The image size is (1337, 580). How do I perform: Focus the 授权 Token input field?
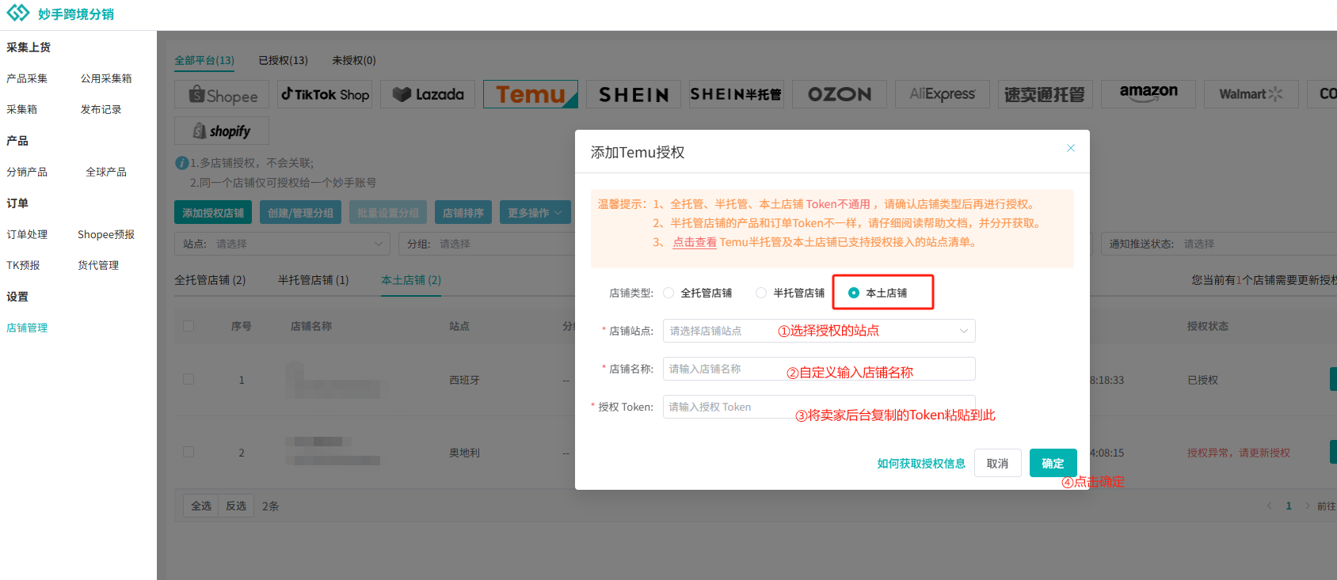tap(819, 407)
